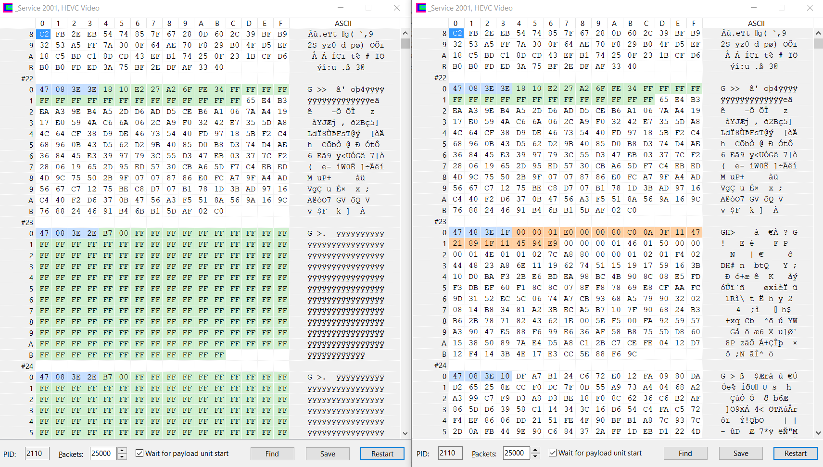This screenshot has height=467, width=823.
Task: Minimize the right HEVC Video window
Action: tap(754, 8)
